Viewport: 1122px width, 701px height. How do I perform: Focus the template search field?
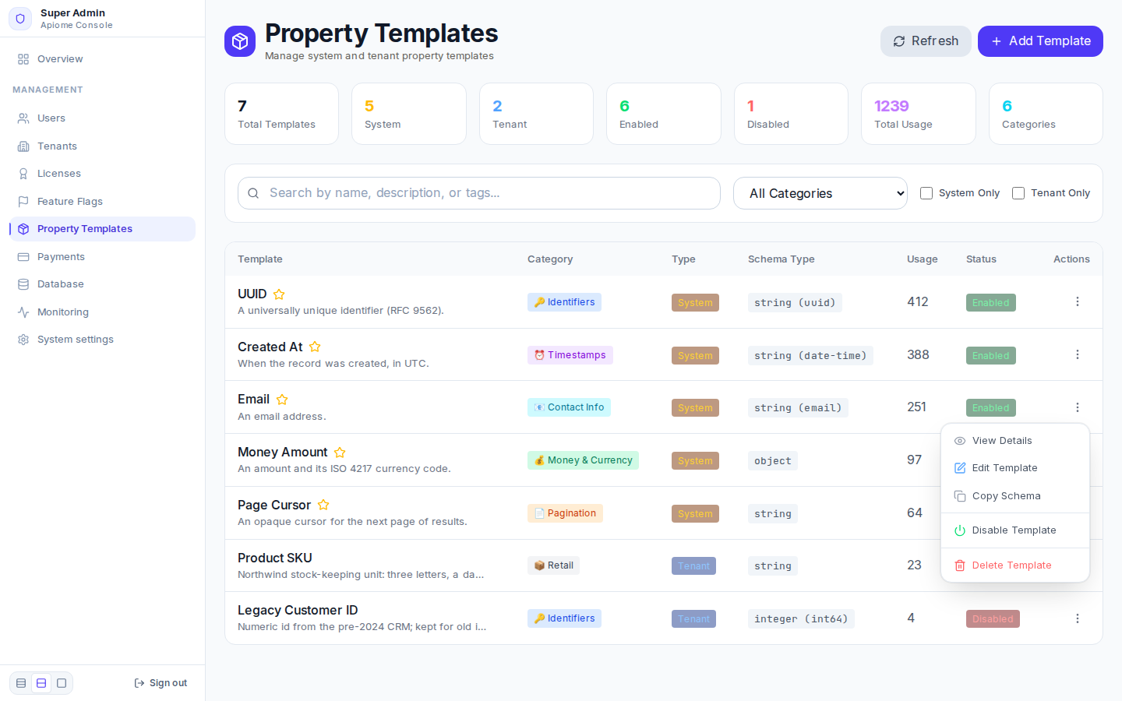tap(479, 193)
